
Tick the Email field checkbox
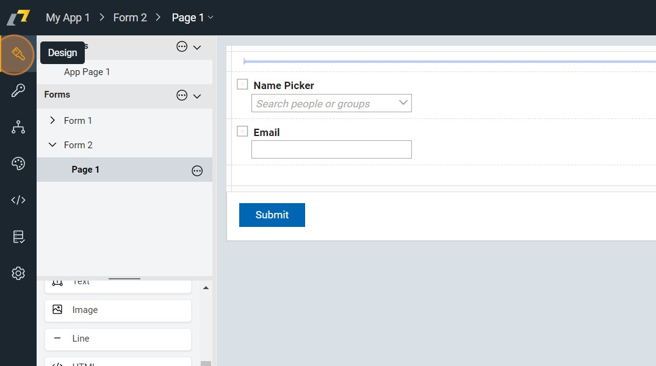click(242, 131)
